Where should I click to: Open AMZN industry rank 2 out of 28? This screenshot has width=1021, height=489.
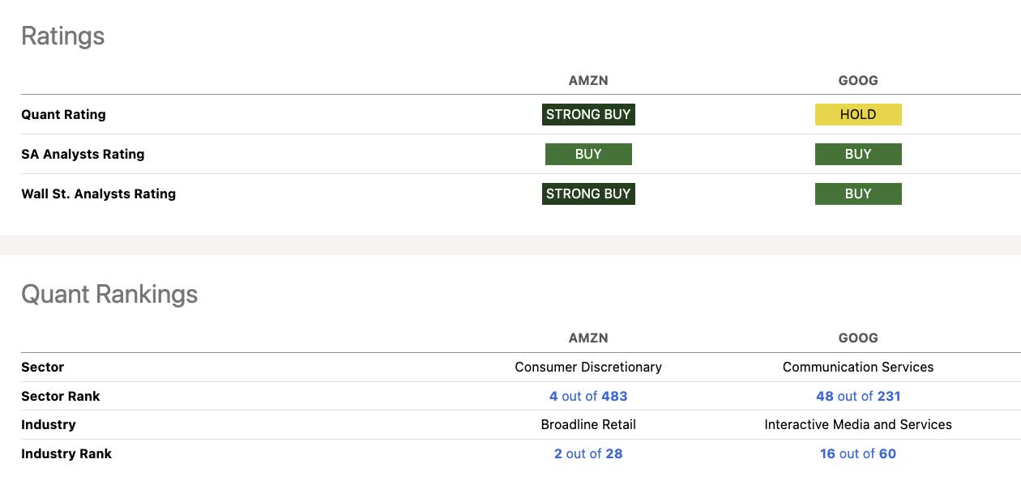point(588,453)
